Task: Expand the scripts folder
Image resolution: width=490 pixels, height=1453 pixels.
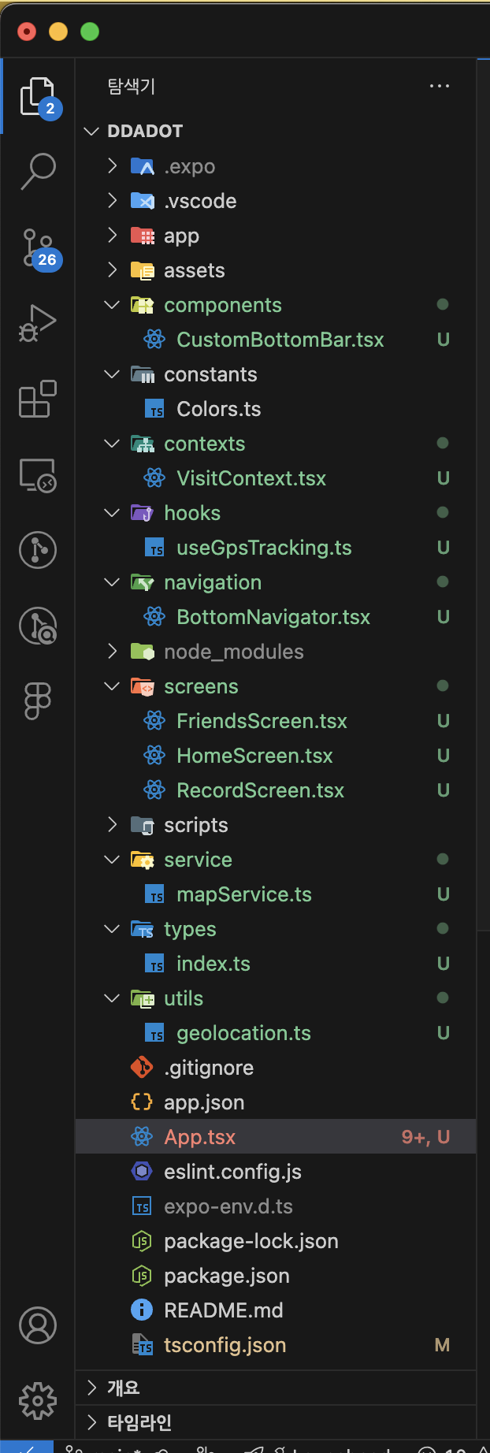Action: 112,824
